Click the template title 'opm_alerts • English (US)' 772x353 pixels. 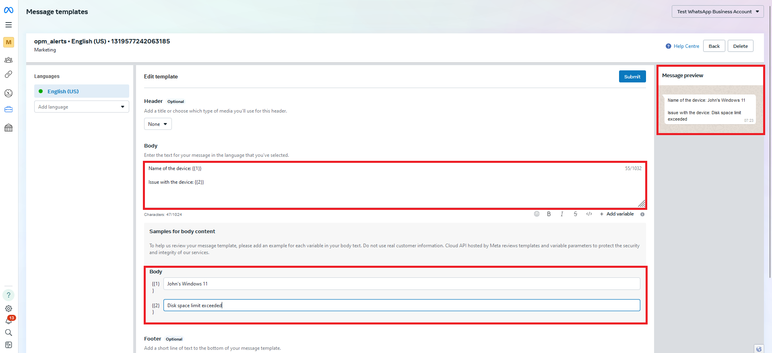[70, 41]
